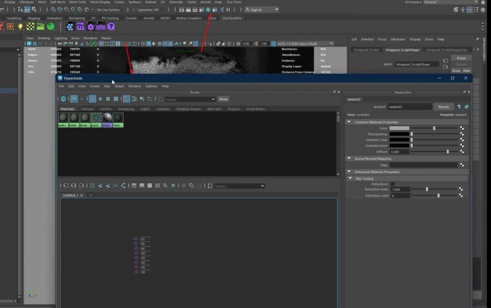The image size is (491, 308).
Task: Click the Presets button in the Property Editor
Action: point(444,106)
